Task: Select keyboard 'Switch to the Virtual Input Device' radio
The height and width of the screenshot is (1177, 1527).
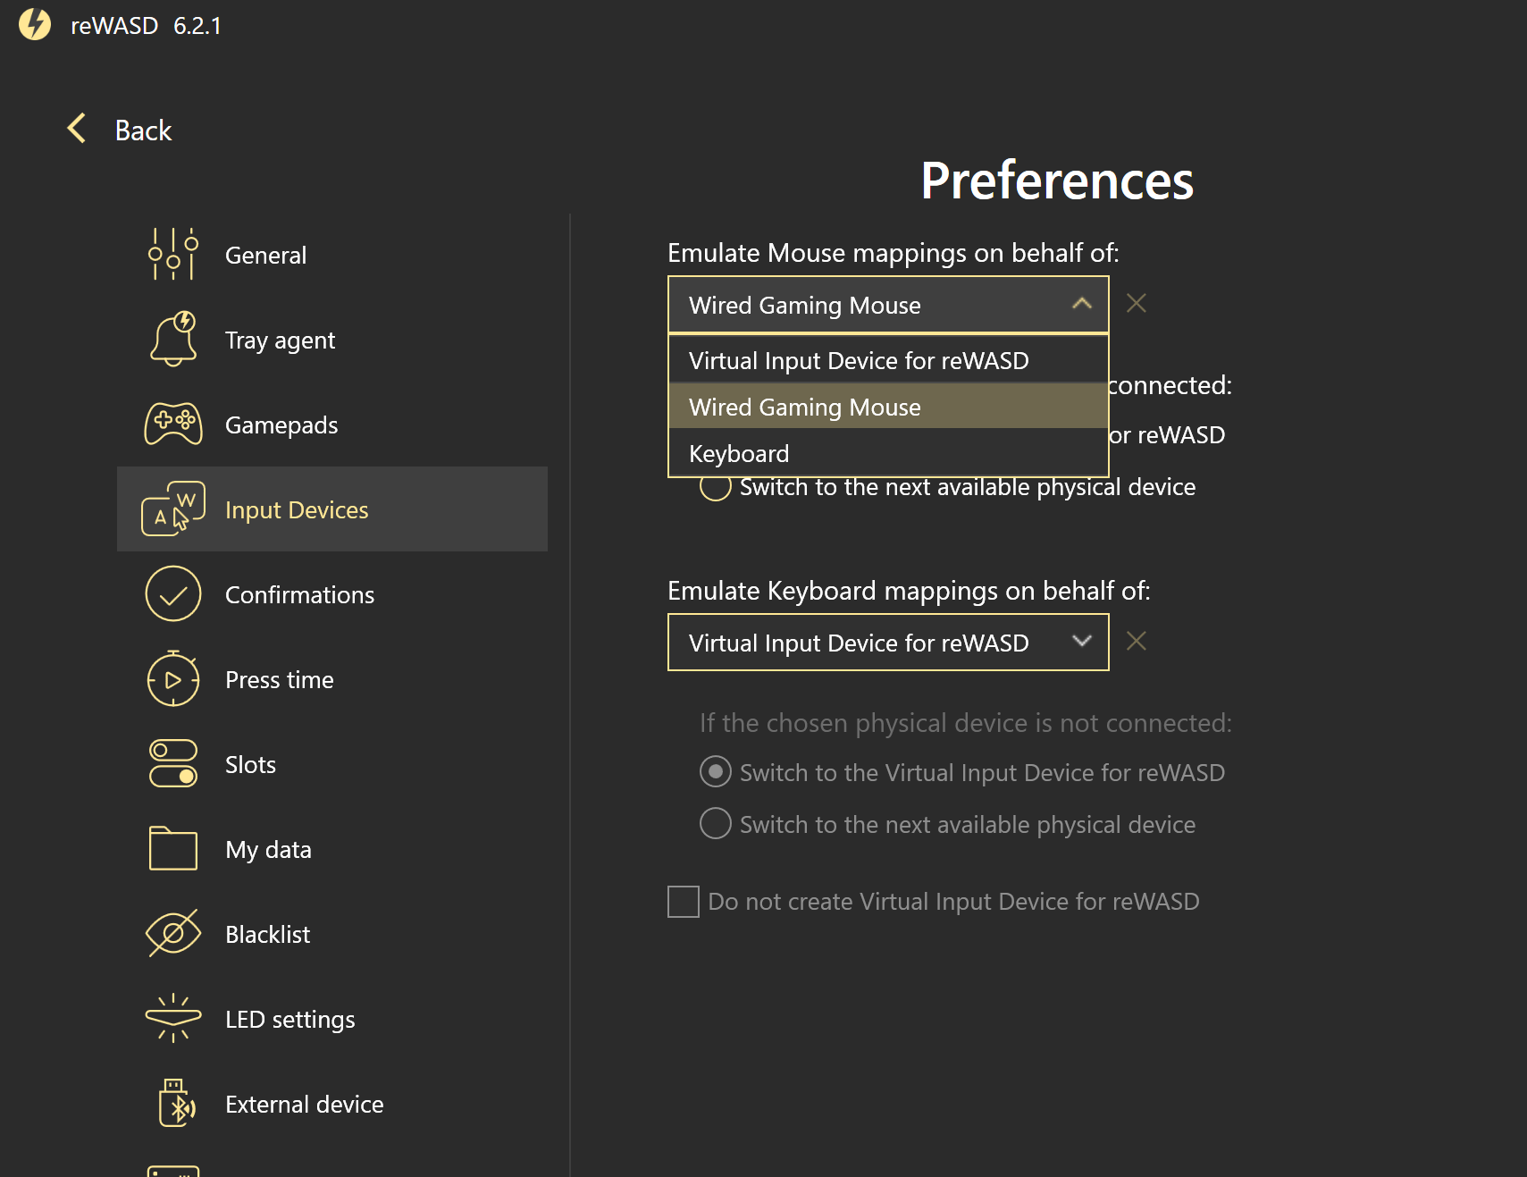Action: click(716, 772)
